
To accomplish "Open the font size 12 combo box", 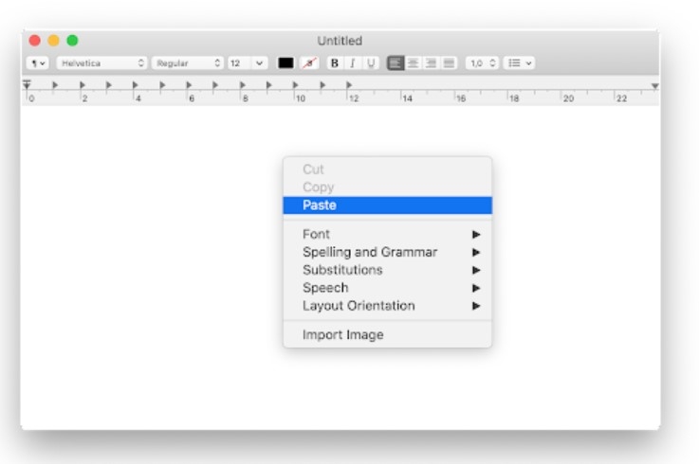I will coord(248,63).
